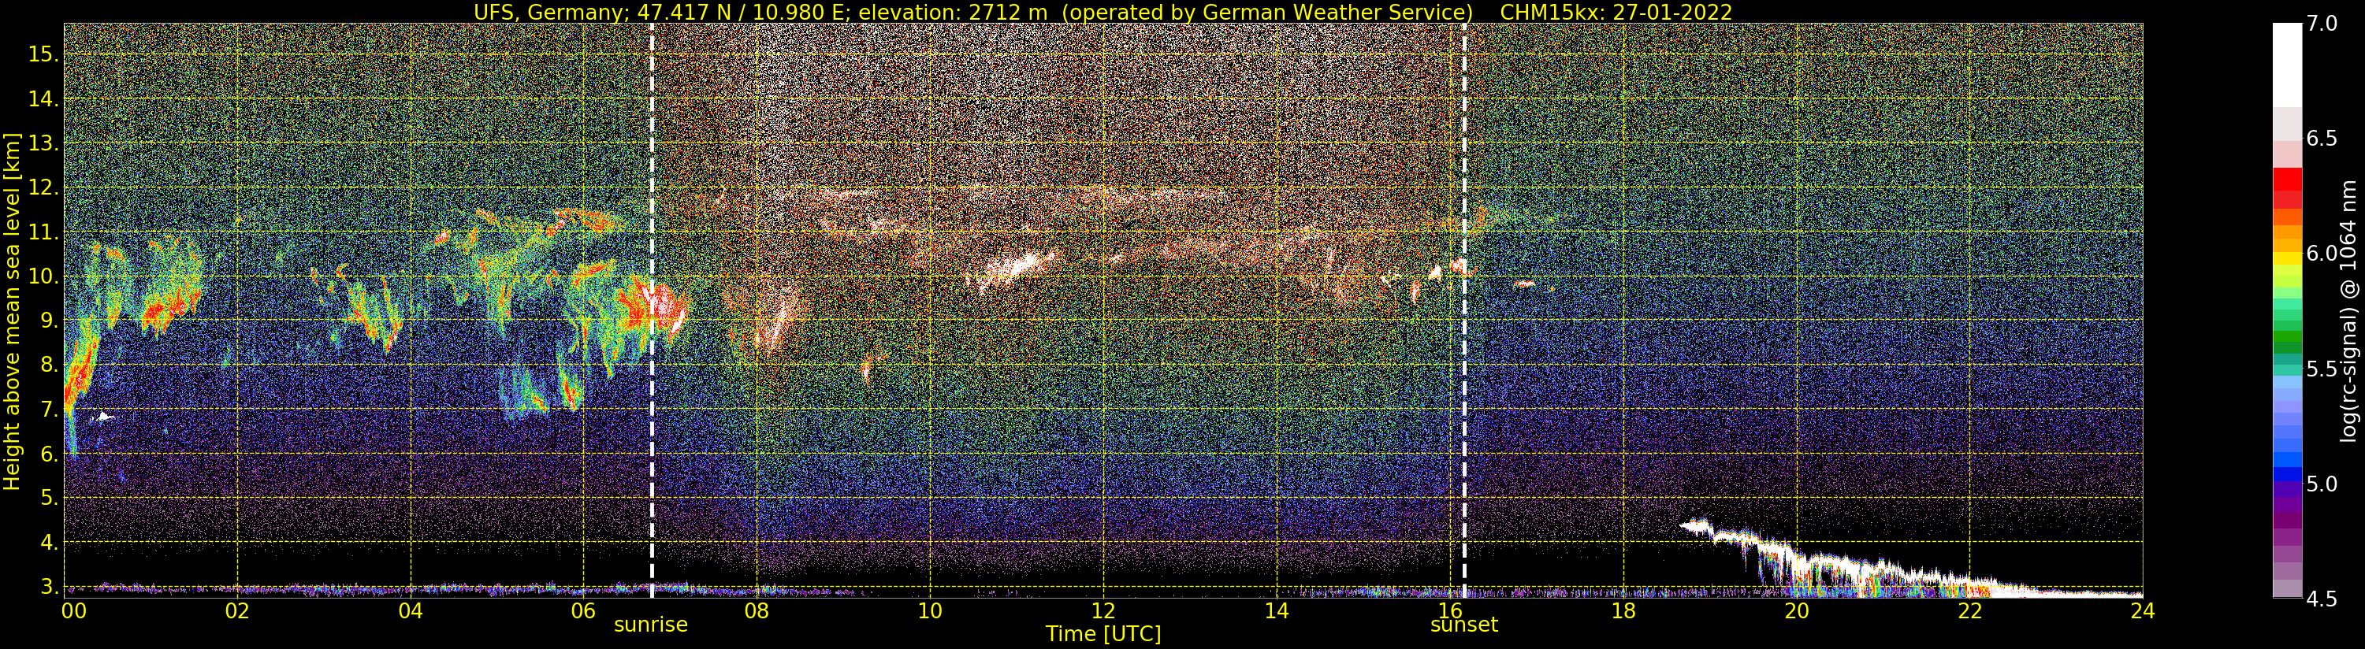Click the colorbar '5.5' value label
The width and height of the screenshot is (2365, 649).
point(2322,369)
